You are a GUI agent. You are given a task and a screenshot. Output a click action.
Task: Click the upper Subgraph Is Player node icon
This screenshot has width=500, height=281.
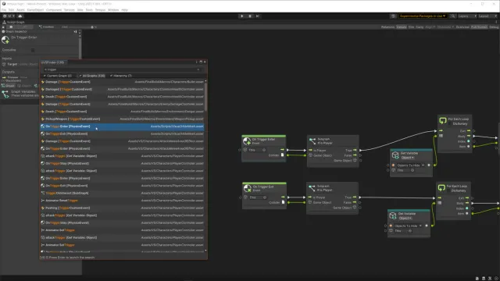tap(312, 140)
